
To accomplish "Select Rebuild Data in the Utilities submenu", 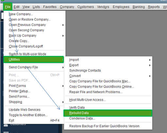I will coord(108,113).
